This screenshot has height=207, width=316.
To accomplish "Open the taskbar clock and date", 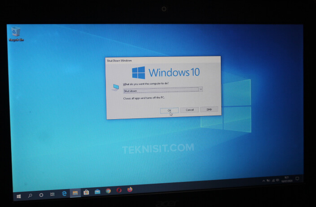I will [287, 179].
